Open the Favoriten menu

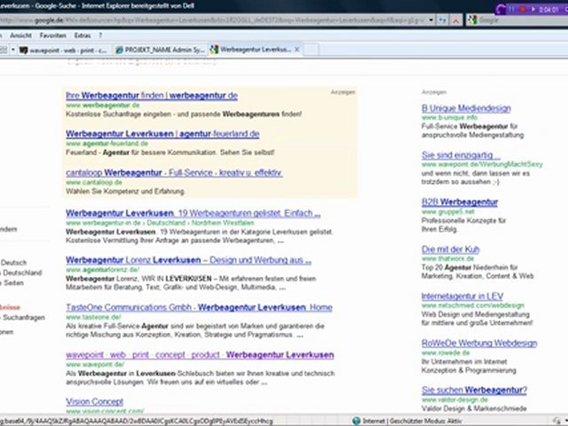click(x=53, y=35)
